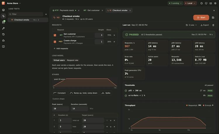Select the Spike stage shape
219x134 pixels.
click(x=106, y=93)
